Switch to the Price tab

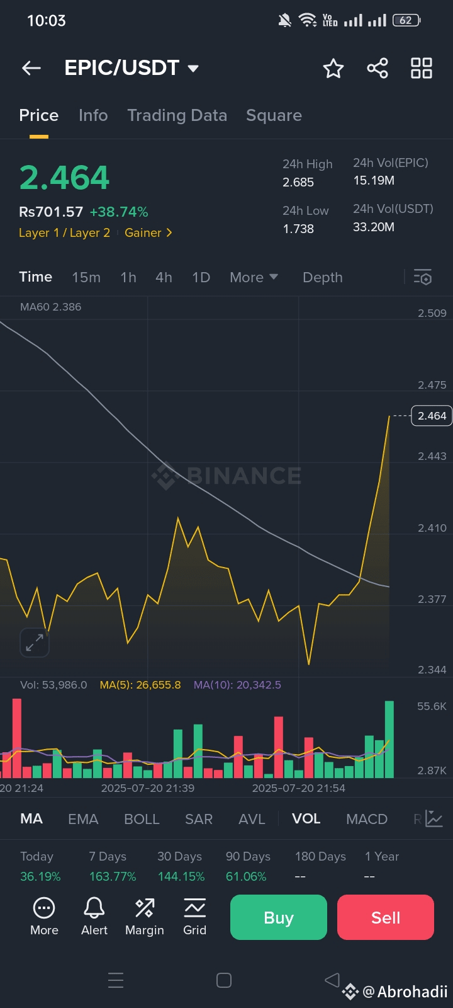pyautogui.click(x=39, y=115)
